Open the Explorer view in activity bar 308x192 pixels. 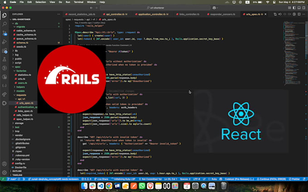coord(5,15)
